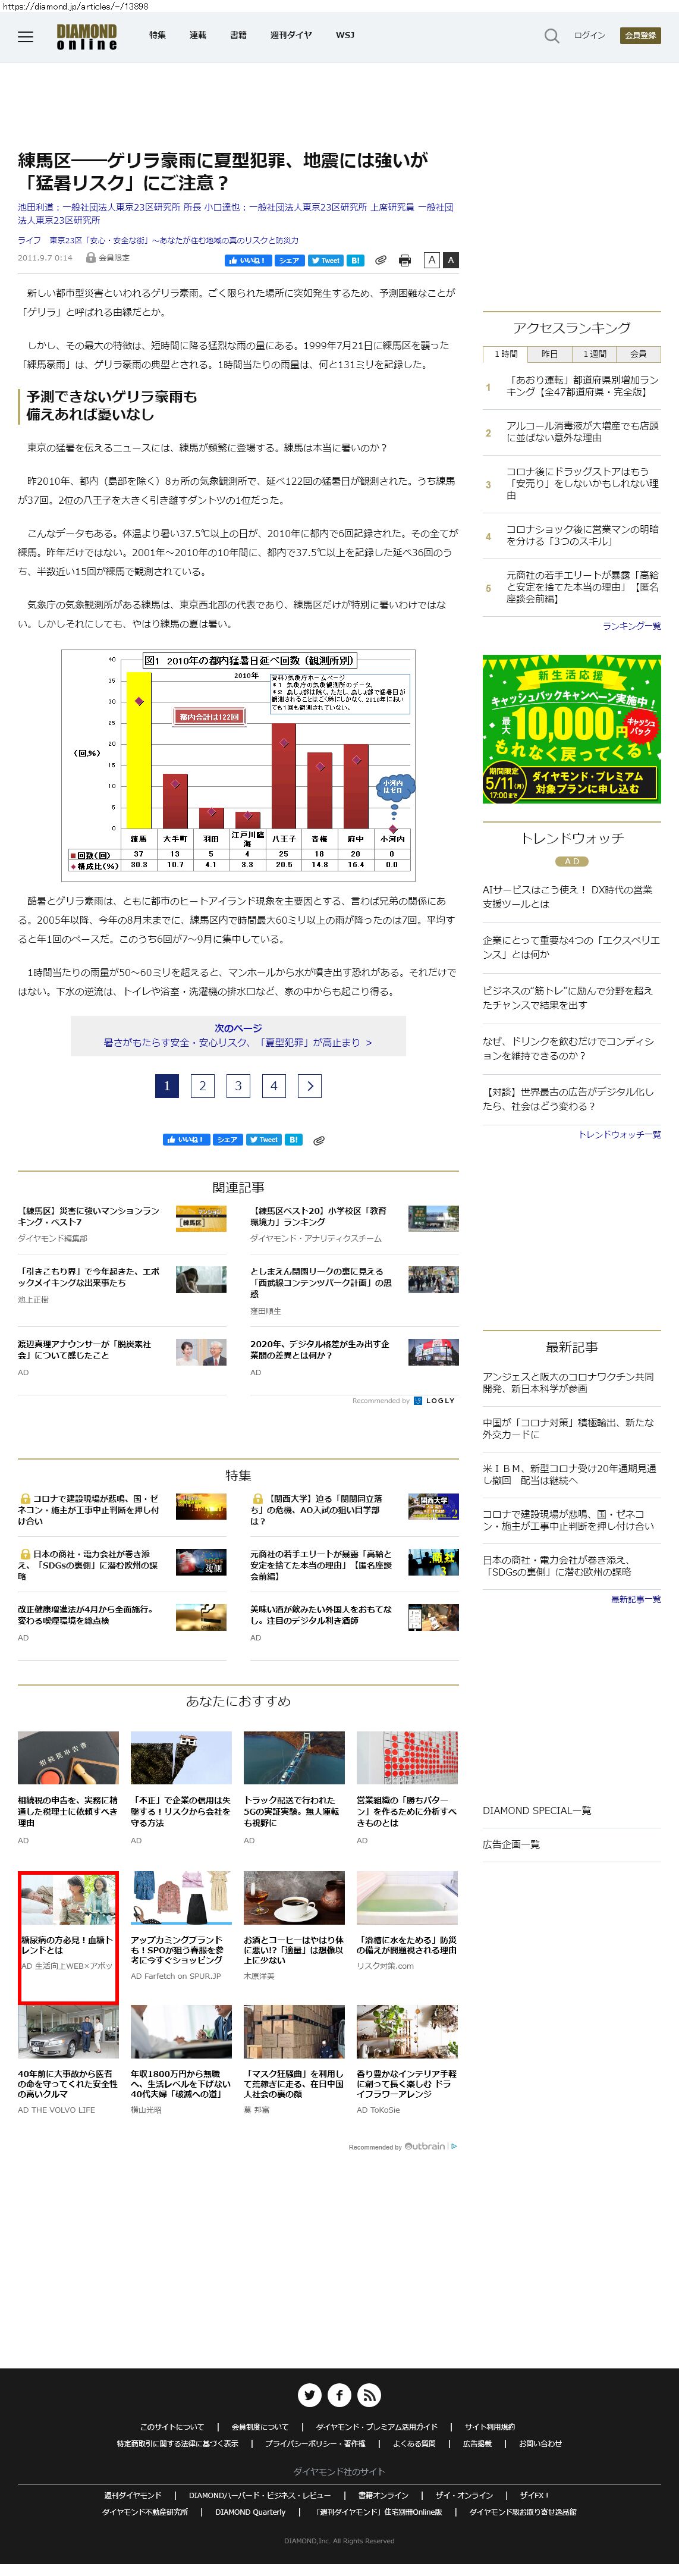The height and width of the screenshot is (2576, 679).
Task: Click the Facebook icon in footer
Action: pyautogui.click(x=340, y=2395)
